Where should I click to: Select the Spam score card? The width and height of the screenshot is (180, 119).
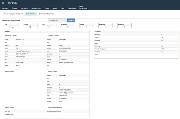(87, 26)
